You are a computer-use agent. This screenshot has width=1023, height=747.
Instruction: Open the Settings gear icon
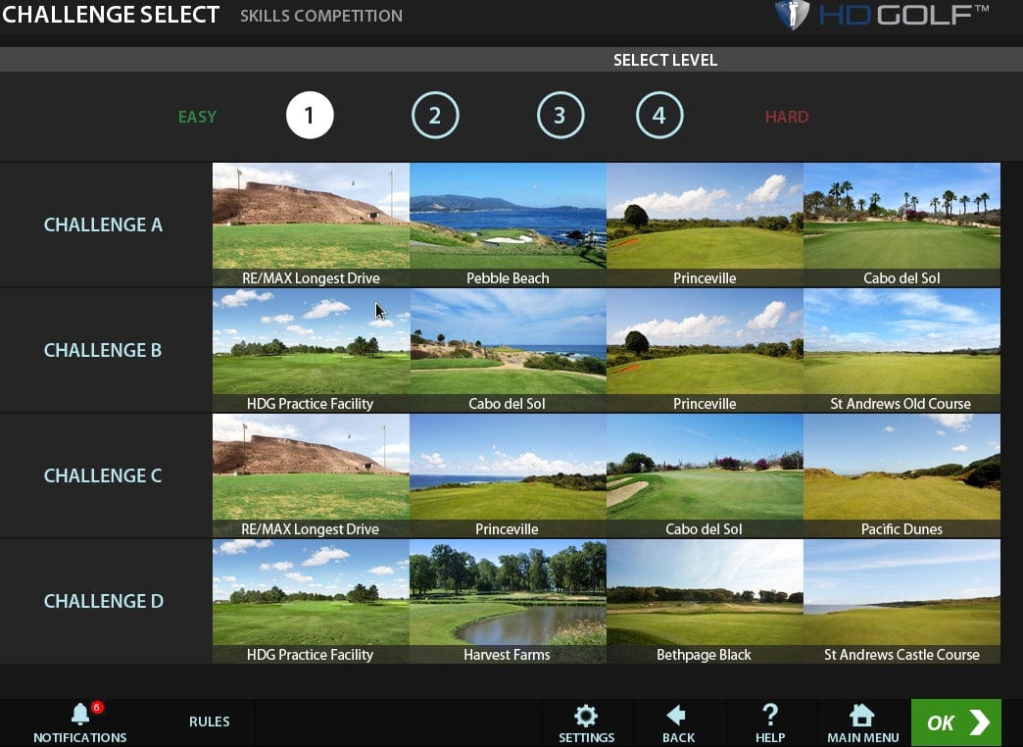(x=586, y=716)
